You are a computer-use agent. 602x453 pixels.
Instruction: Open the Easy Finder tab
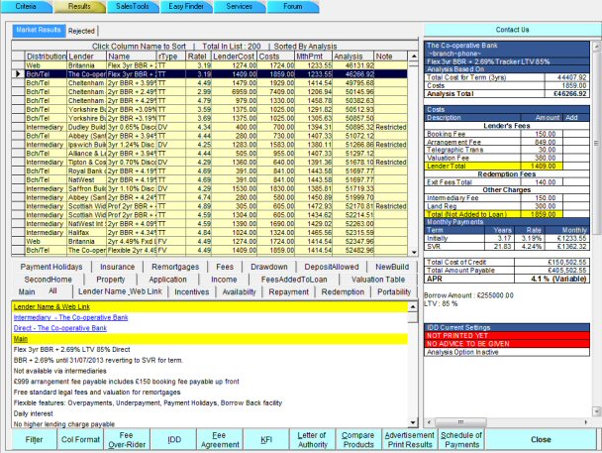click(186, 7)
